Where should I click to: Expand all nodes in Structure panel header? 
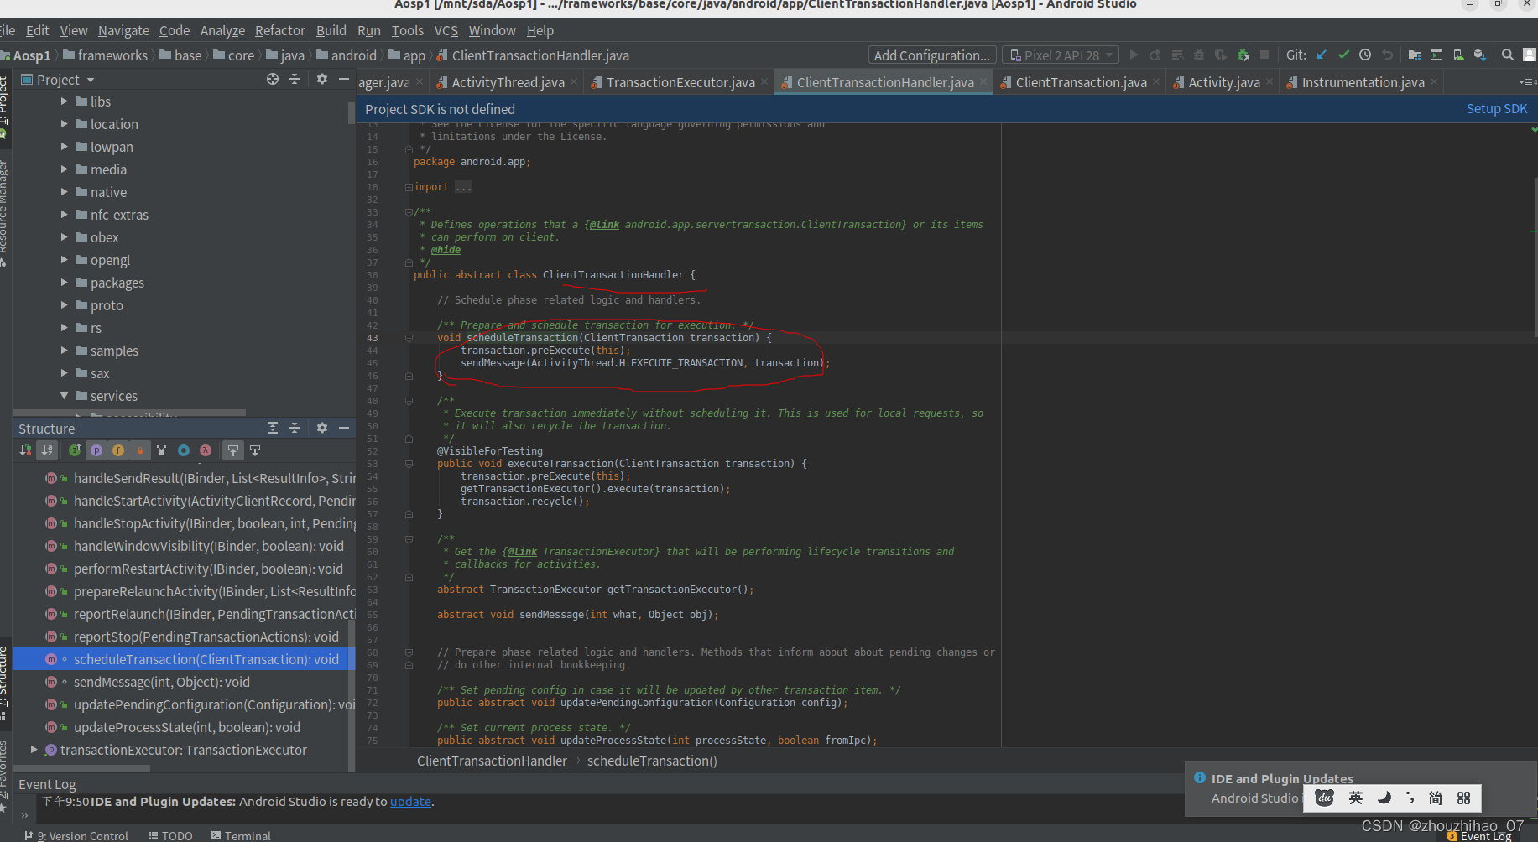(x=273, y=428)
